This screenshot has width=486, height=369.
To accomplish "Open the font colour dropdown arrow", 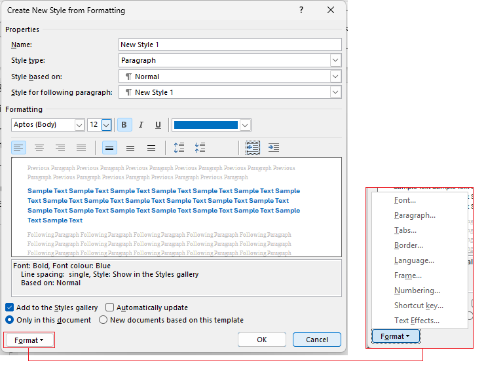I will pyautogui.click(x=245, y=125).
